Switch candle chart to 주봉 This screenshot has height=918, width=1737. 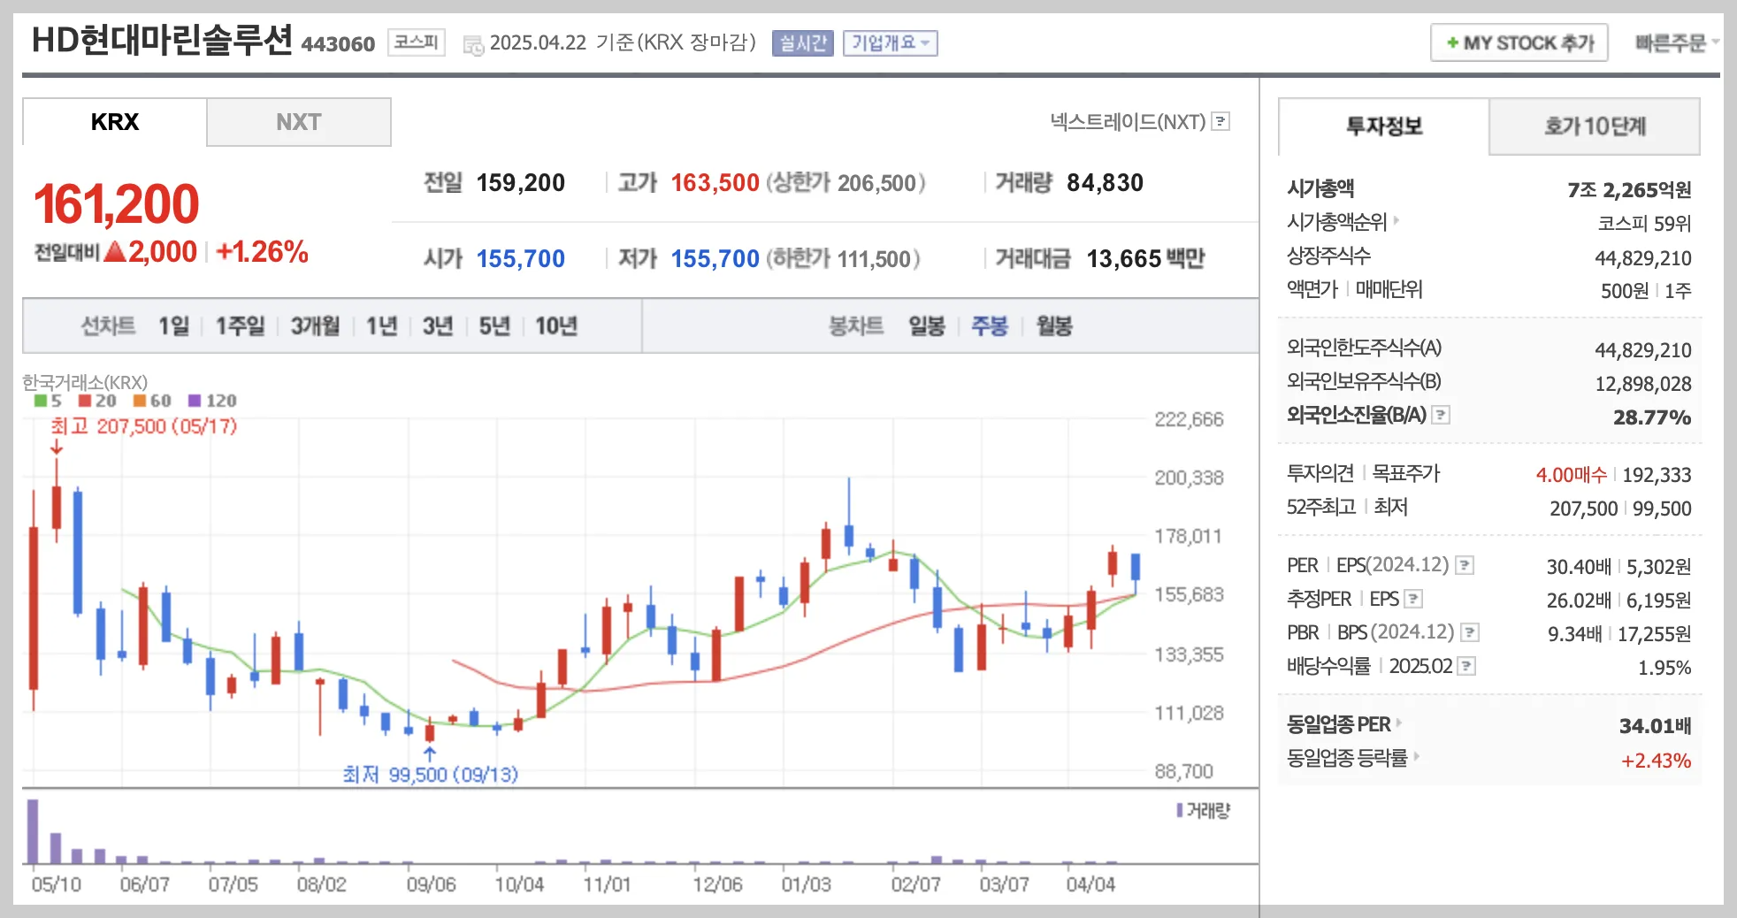(x=990, y=326)
